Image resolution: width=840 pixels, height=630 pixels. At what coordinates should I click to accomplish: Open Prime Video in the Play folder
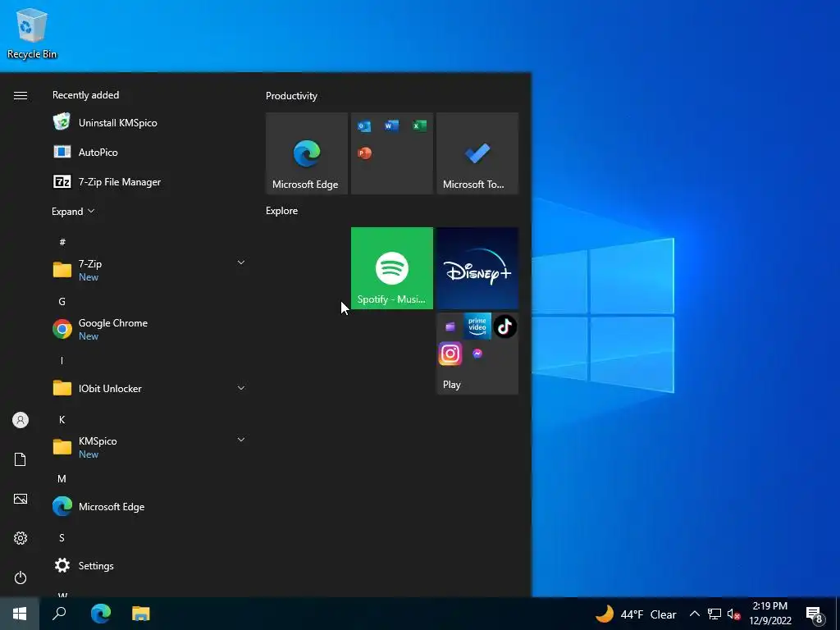tap(477, 326)
